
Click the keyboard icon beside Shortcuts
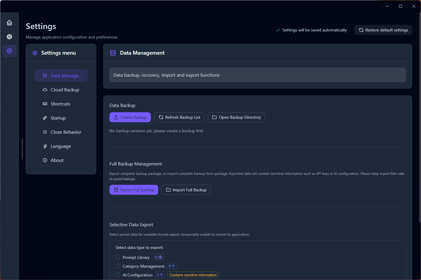click(45, 104)
